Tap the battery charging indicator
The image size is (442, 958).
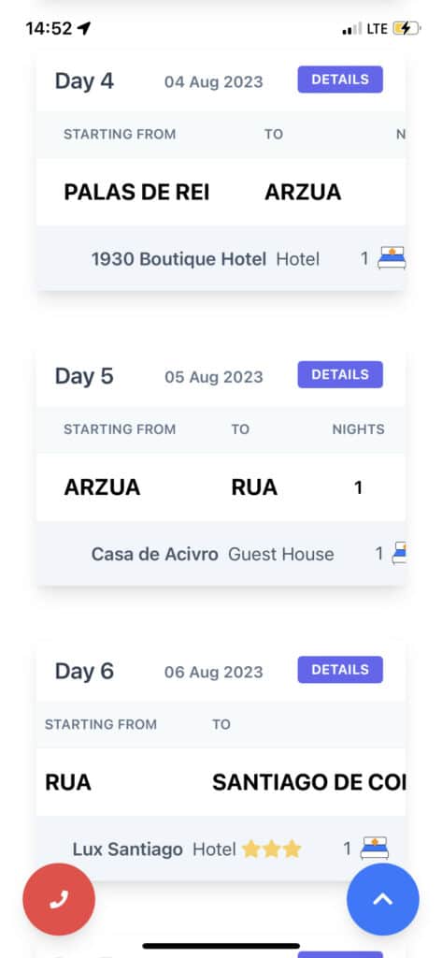click(406, 28)
